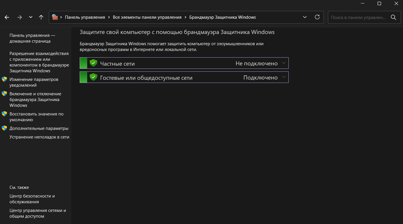This screenshot has height=224, width=403.
Task: Navigate to Все элементы панели управления breadcrumb
Action: [x=147, y=17]
